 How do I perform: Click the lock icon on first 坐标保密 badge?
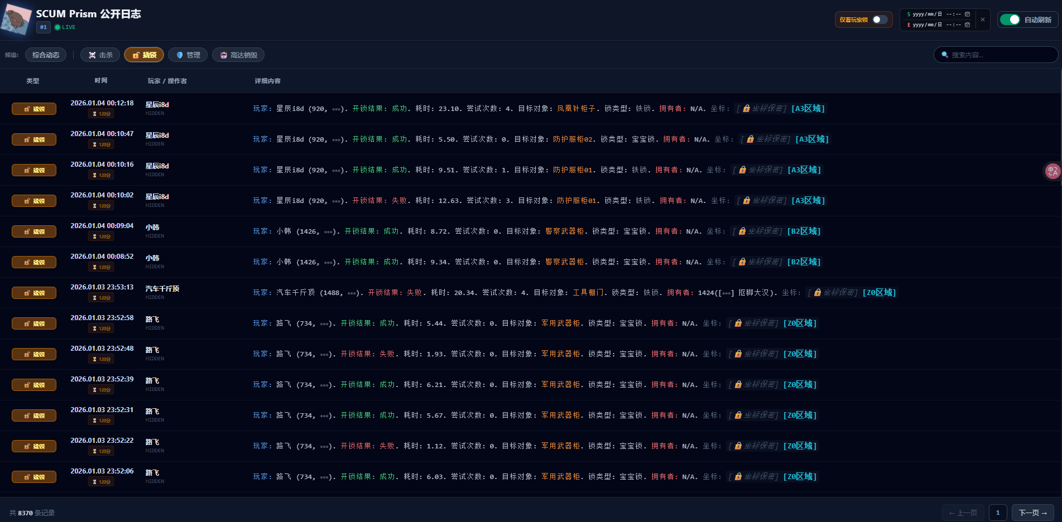[747, 108]
